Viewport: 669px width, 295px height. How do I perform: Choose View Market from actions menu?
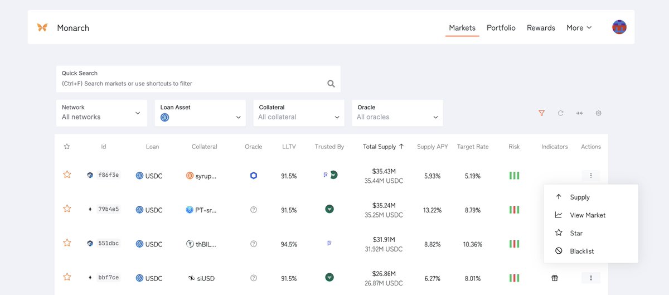[591, 215]
